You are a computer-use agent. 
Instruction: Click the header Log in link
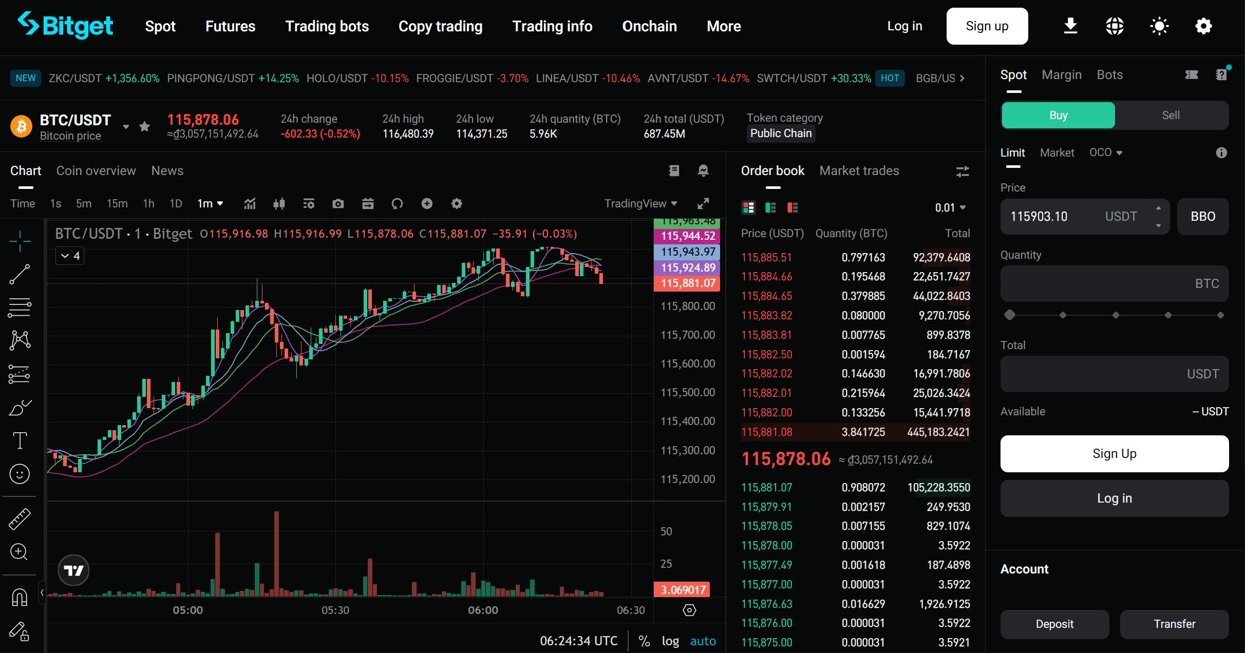pyautogui.click(x=904, y=26)
